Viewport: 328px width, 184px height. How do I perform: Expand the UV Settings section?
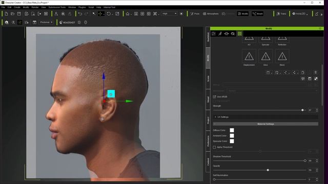coord(265,117)
